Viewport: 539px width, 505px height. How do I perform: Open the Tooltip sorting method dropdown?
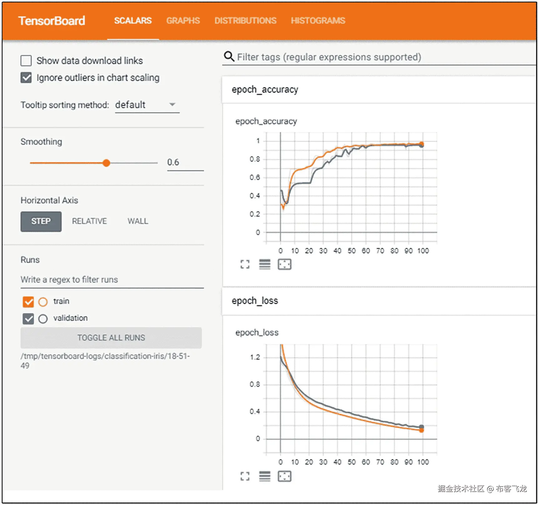point(147,105)
